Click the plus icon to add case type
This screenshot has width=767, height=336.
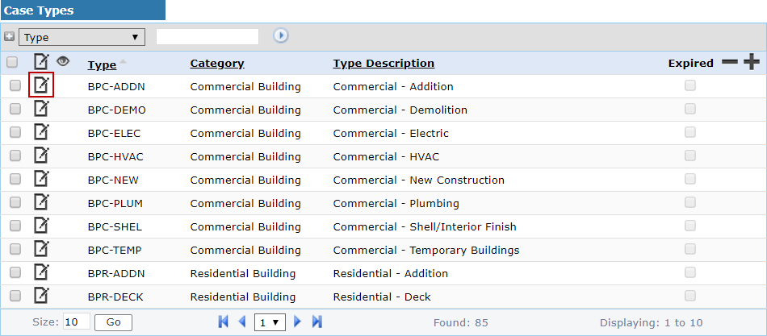(x=752, y=62)
